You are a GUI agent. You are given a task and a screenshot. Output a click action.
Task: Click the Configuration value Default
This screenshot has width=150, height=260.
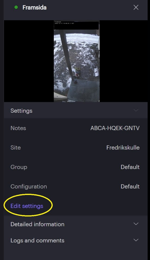pyautogui.click(x=130, y=186)
